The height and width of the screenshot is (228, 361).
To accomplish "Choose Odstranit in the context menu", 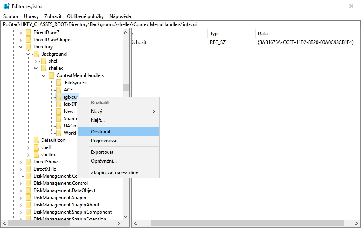I will coord(118,132).
